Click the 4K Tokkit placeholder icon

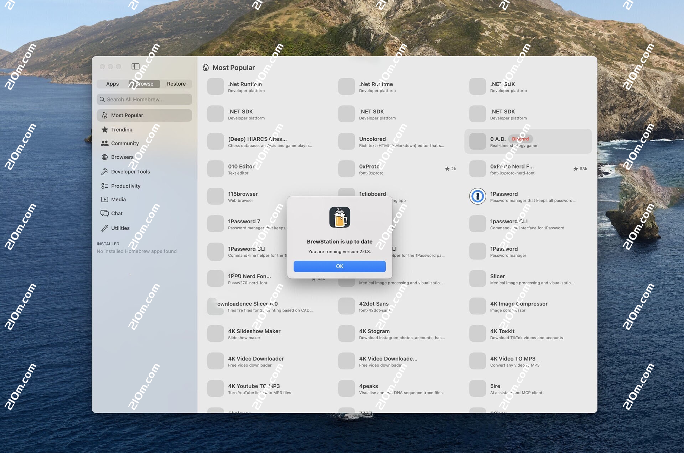coord(478,334)
